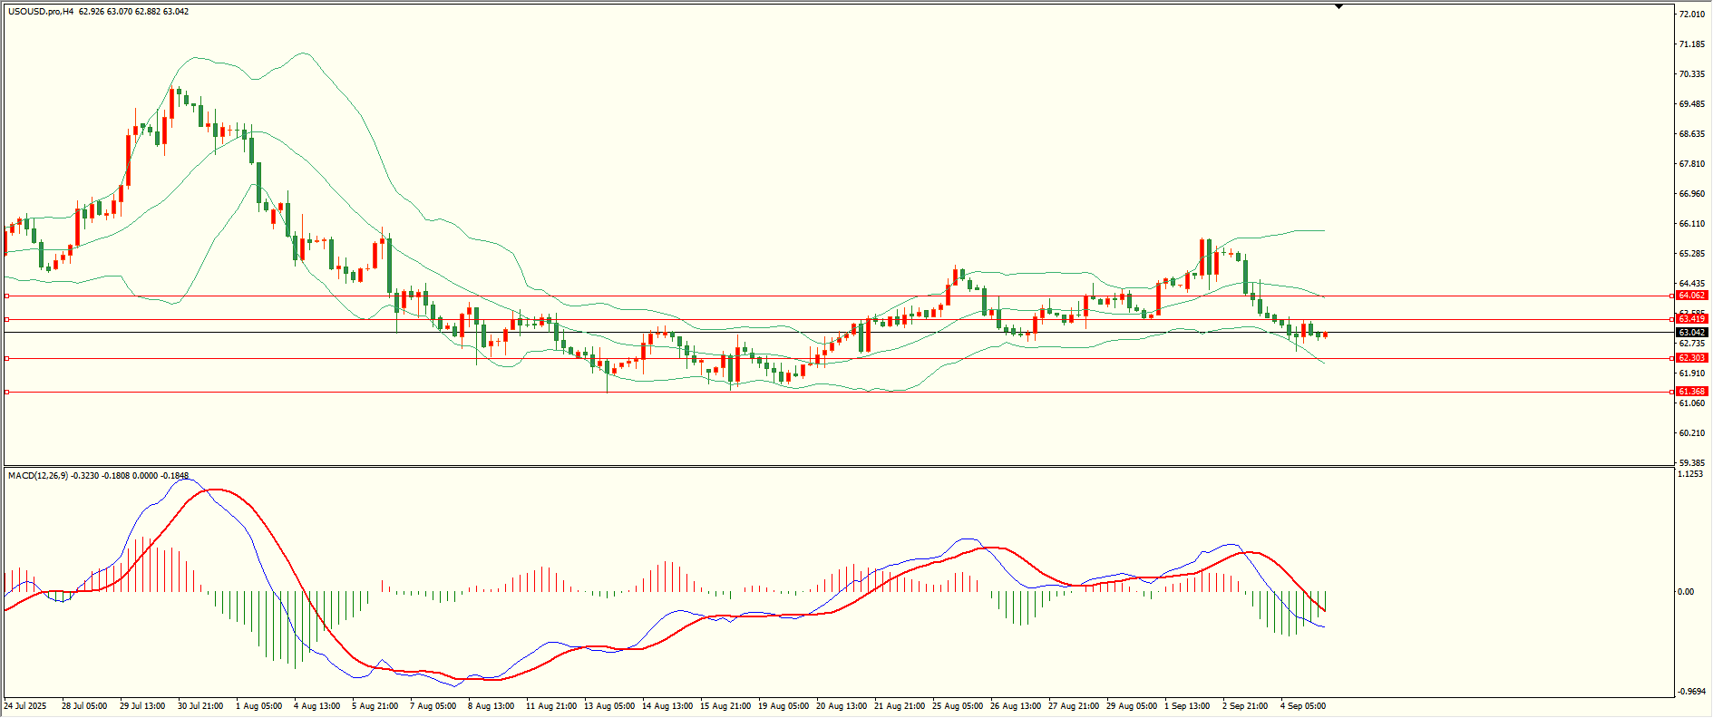This screenshot has height=718, width=1713.
Task: Click the left handle of the 61.368 horizontal line
Action: (7, 392)
